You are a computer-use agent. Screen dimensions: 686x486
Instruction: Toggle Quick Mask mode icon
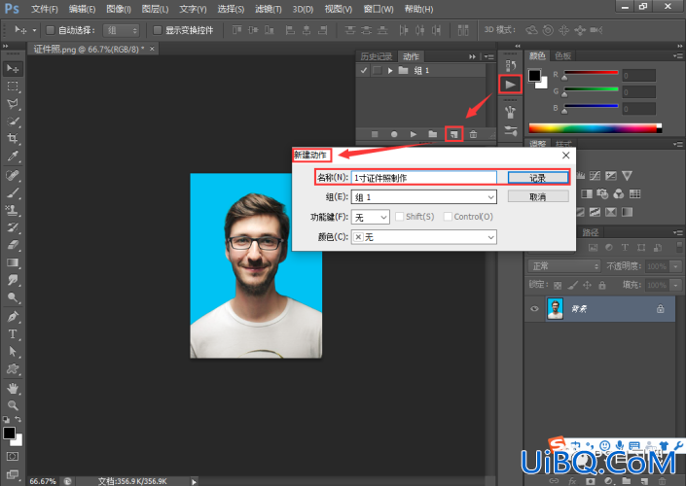click(x=13, y=457)
